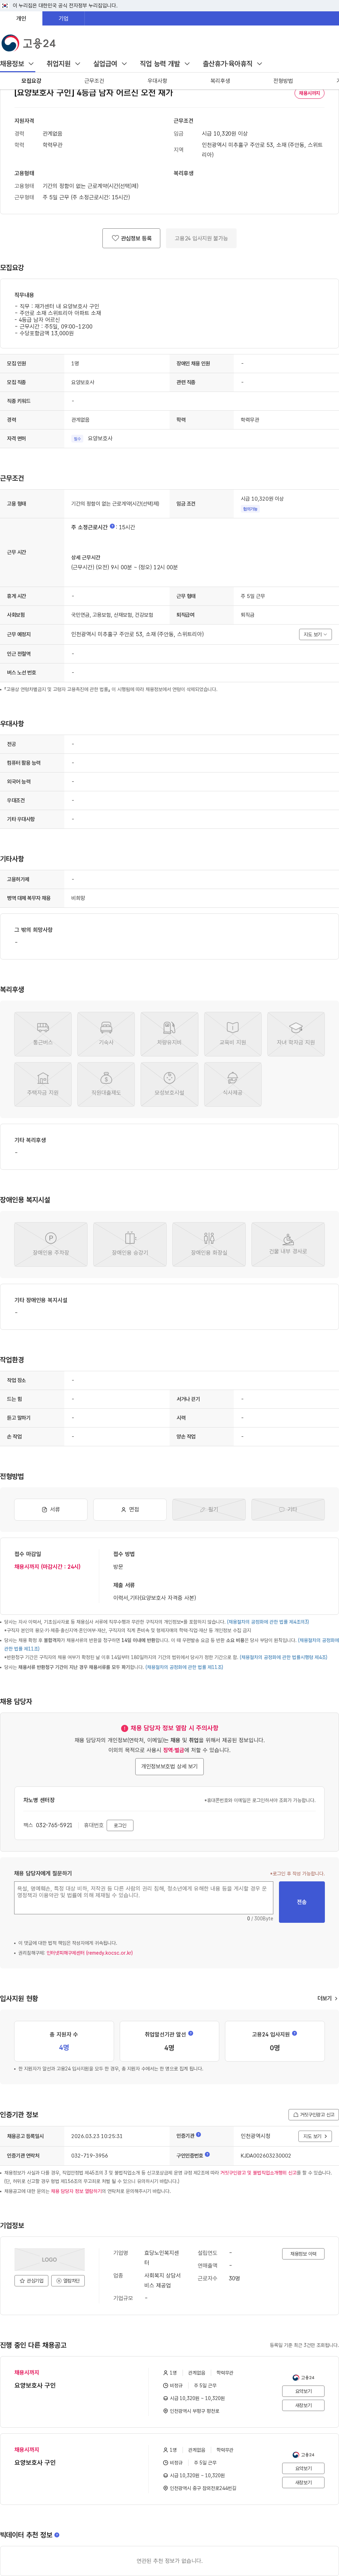
Task: Click the 교육비 지원 benefit icon
Action: click(232, 1034)
